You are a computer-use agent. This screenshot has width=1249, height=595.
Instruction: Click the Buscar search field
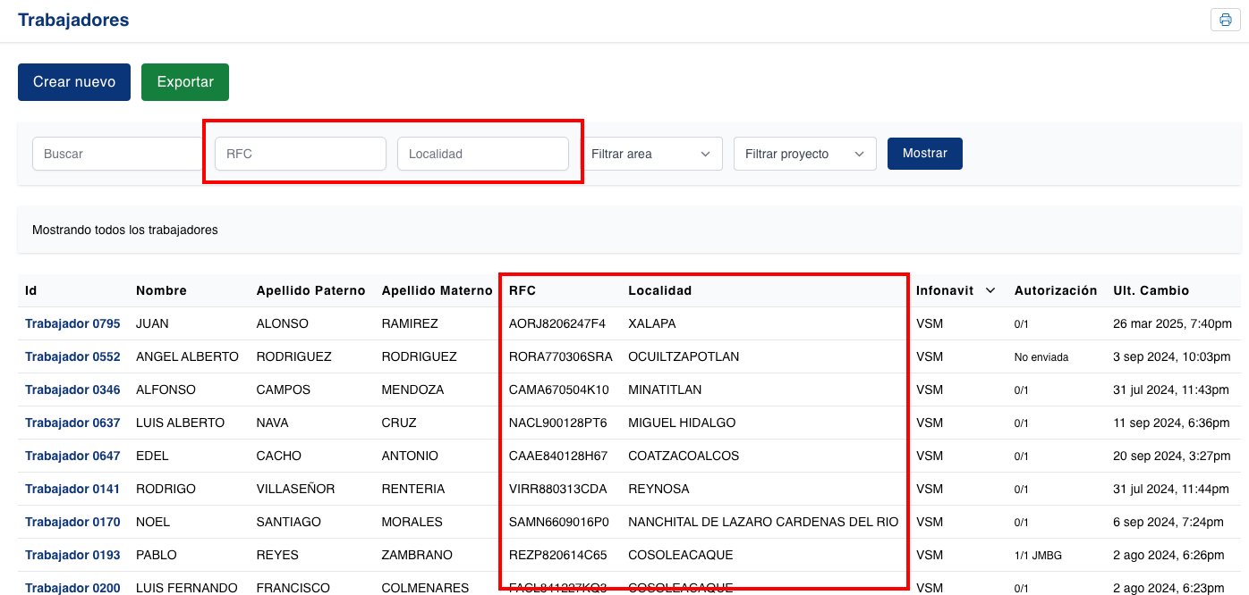click(x=116, y=154)
